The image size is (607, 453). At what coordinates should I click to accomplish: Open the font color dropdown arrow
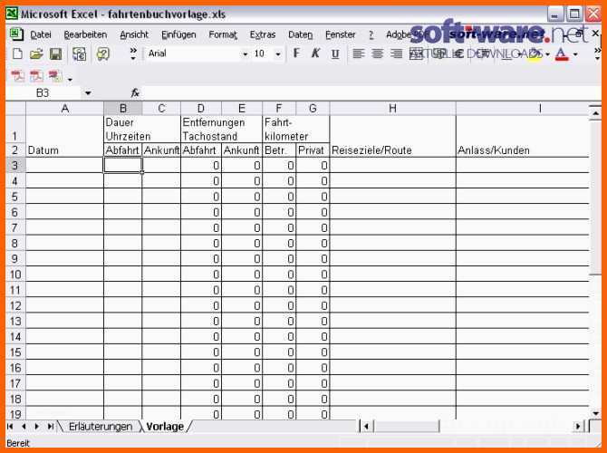point(575,54)
